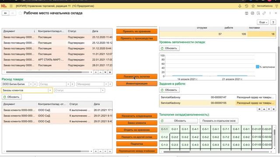280x157 pixels.
Task: Jump to first row in Задания в работе list
Action: pos(259,109)
